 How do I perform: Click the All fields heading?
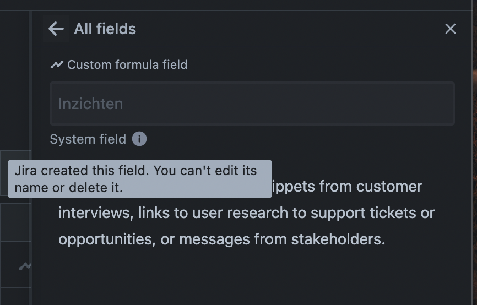(105, 29)
